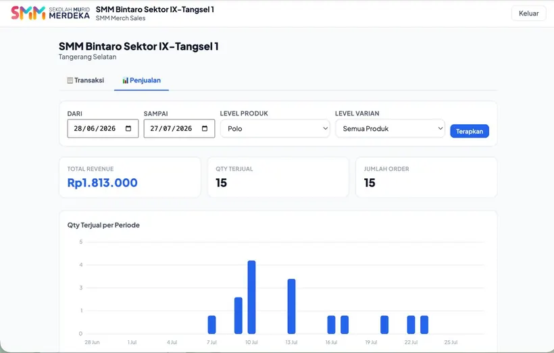Screen dimensions: 554x353
Task: Click the chart bar at 7 Jul
Action: pos(211,325)
